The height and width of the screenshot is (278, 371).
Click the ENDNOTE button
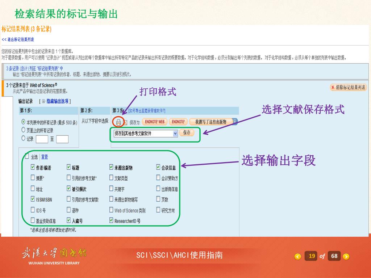(178, 122)
